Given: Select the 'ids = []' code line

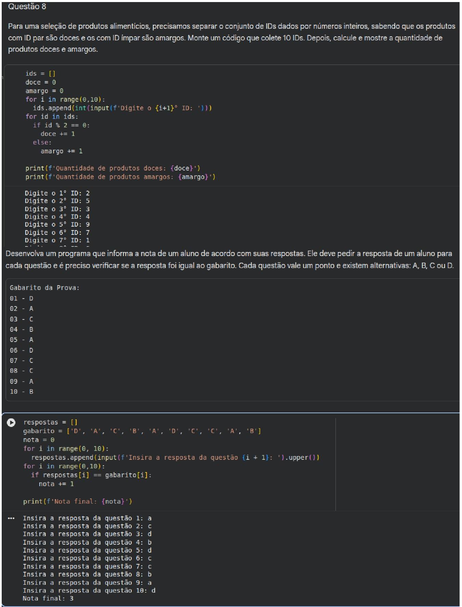Looking at the screenshot, I should pyautogui.click(x=40, y=74).
